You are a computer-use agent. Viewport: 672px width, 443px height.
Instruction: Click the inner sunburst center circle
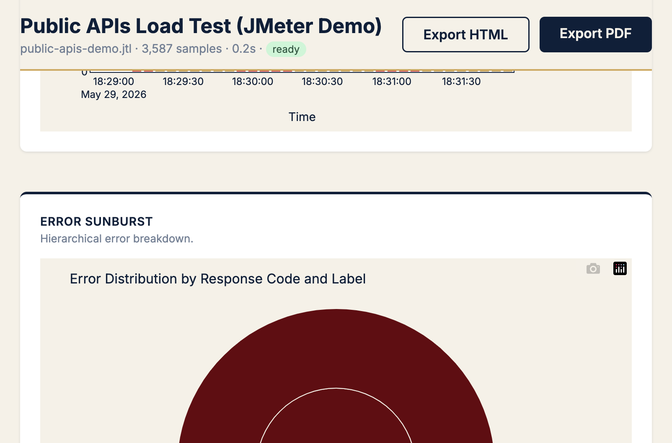click(336, 419)
